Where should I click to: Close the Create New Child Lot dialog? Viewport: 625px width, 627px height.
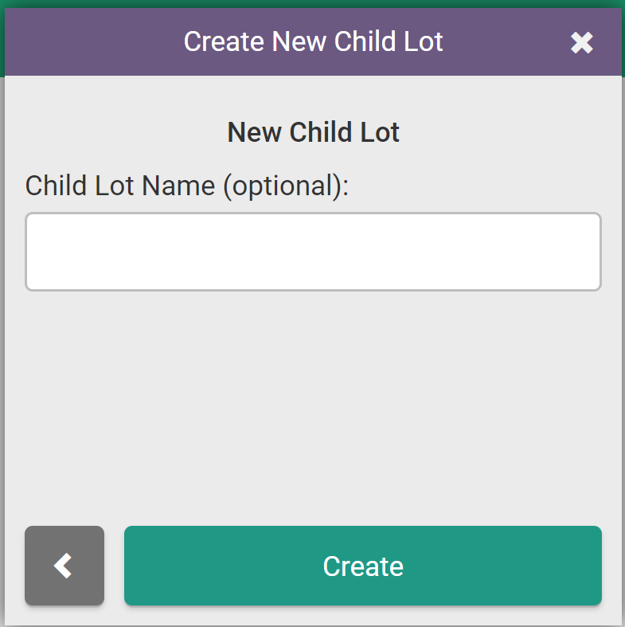[582, 43]
